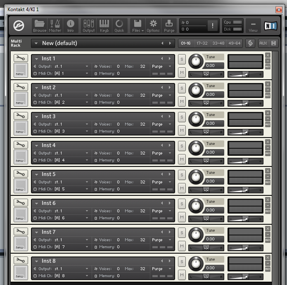Click the global Purge button
287x285 pixels.
169,26
